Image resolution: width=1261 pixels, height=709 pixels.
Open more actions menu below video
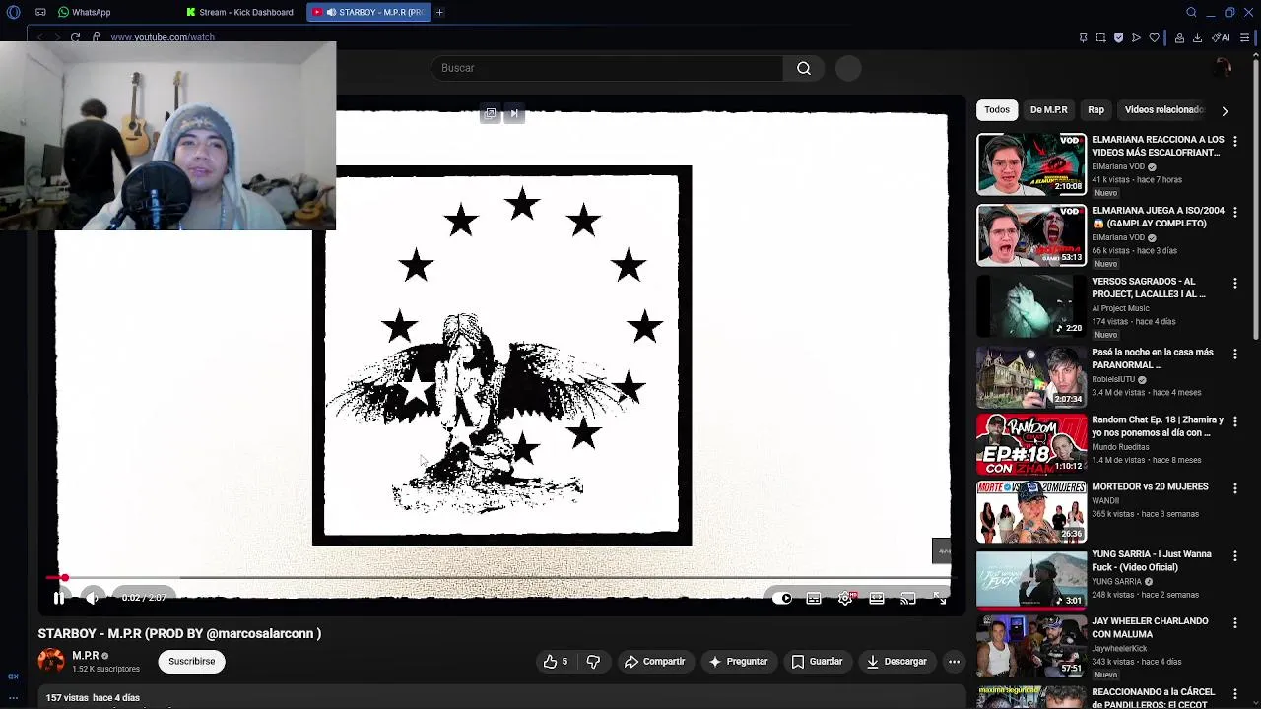point(954,662)
